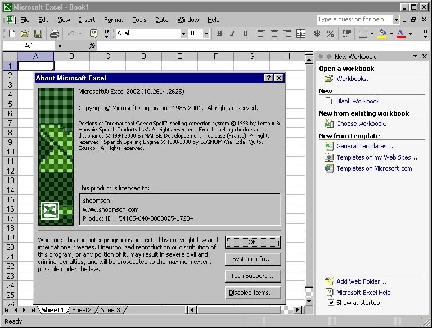The image size is (432, 328).
Task: Click the Open file toolbar icon
Action: click(x=25, y=34)
